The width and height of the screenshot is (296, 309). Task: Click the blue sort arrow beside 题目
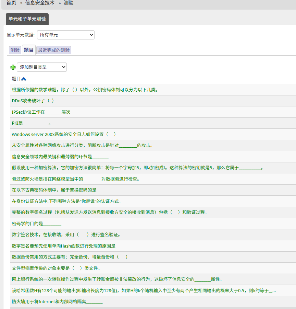pos(24,79)
